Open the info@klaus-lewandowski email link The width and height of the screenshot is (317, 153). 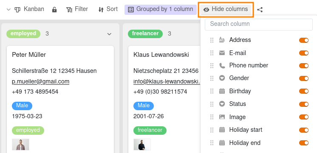(x=167, y=81)
